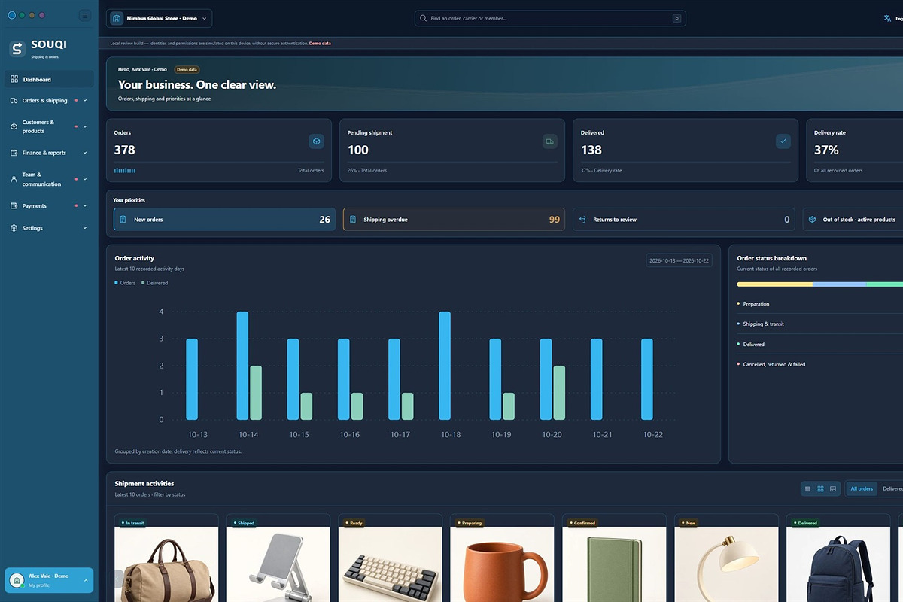Viewport: 903px width, 602px height.
Task: Click the pink Demo data link in banner
Action: 320,43
